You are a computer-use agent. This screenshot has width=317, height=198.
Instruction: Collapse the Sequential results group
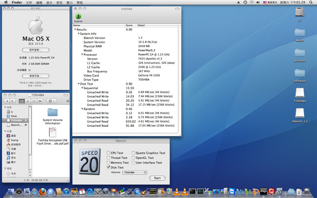82,88
